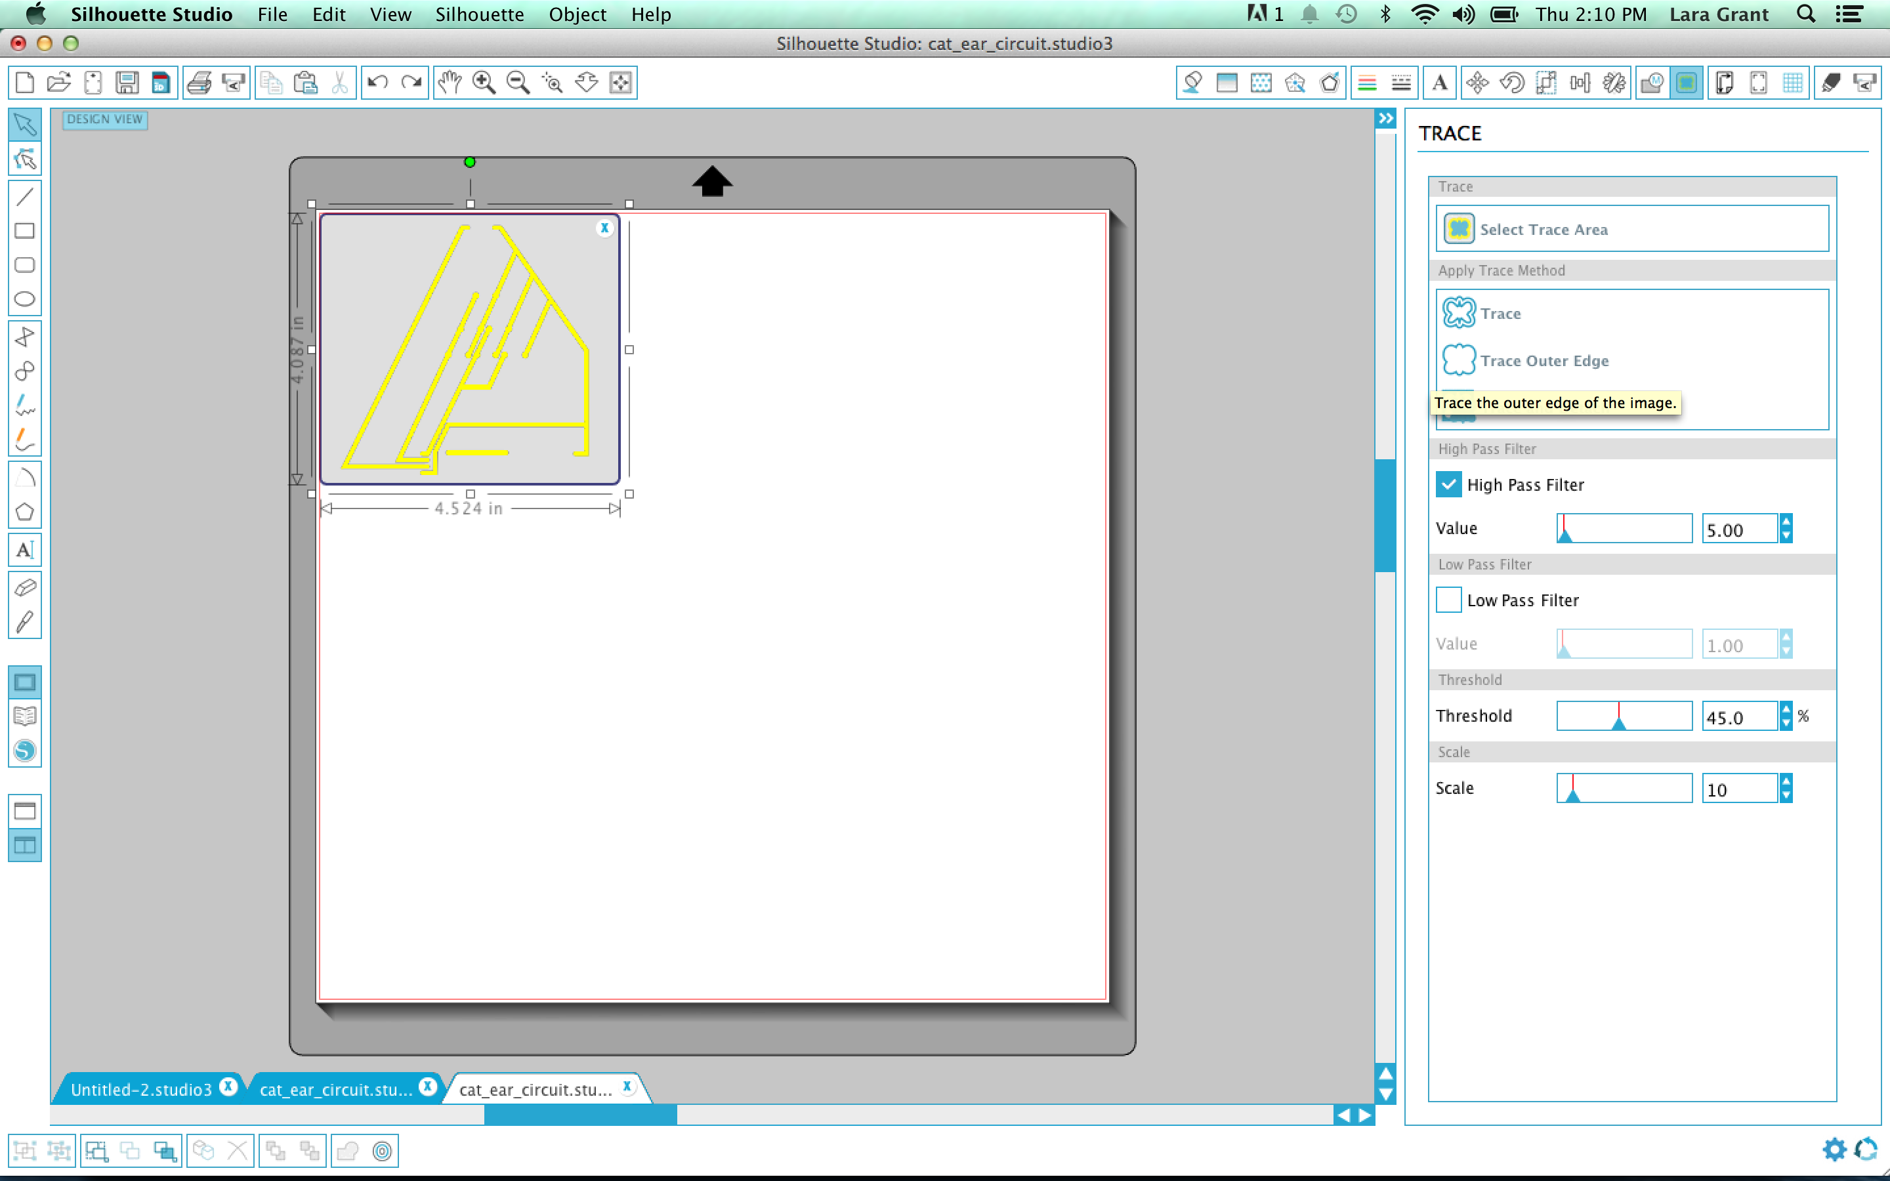The image size is (1890, 1181).
Task: Click the horizontal scrollbar thumb
Action: [x=580, y=1115]
